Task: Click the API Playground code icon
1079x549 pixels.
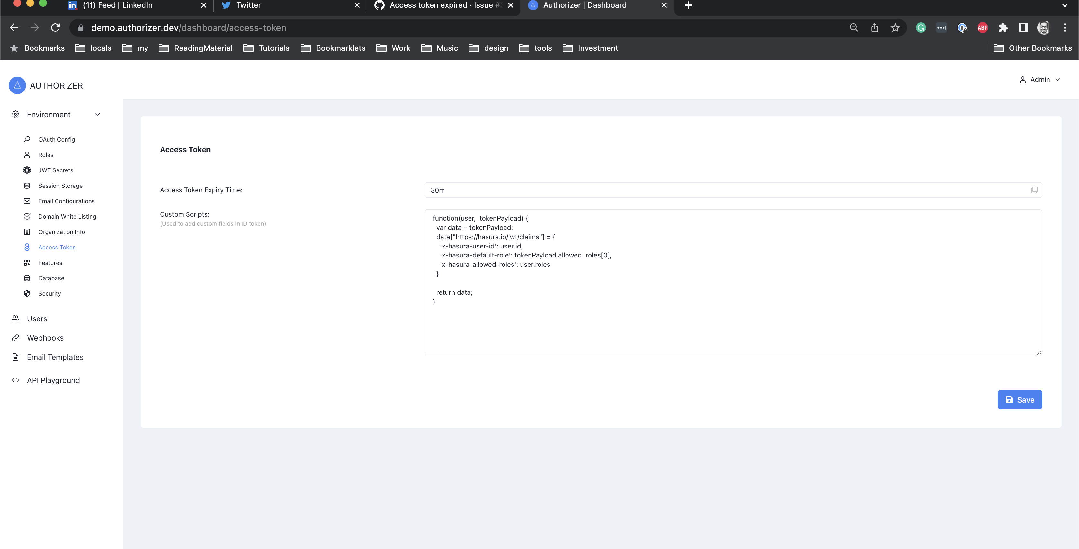Action: [15, 380]
